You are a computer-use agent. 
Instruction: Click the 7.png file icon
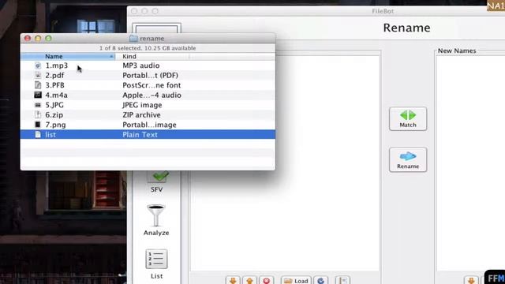[x=38, y=125]
